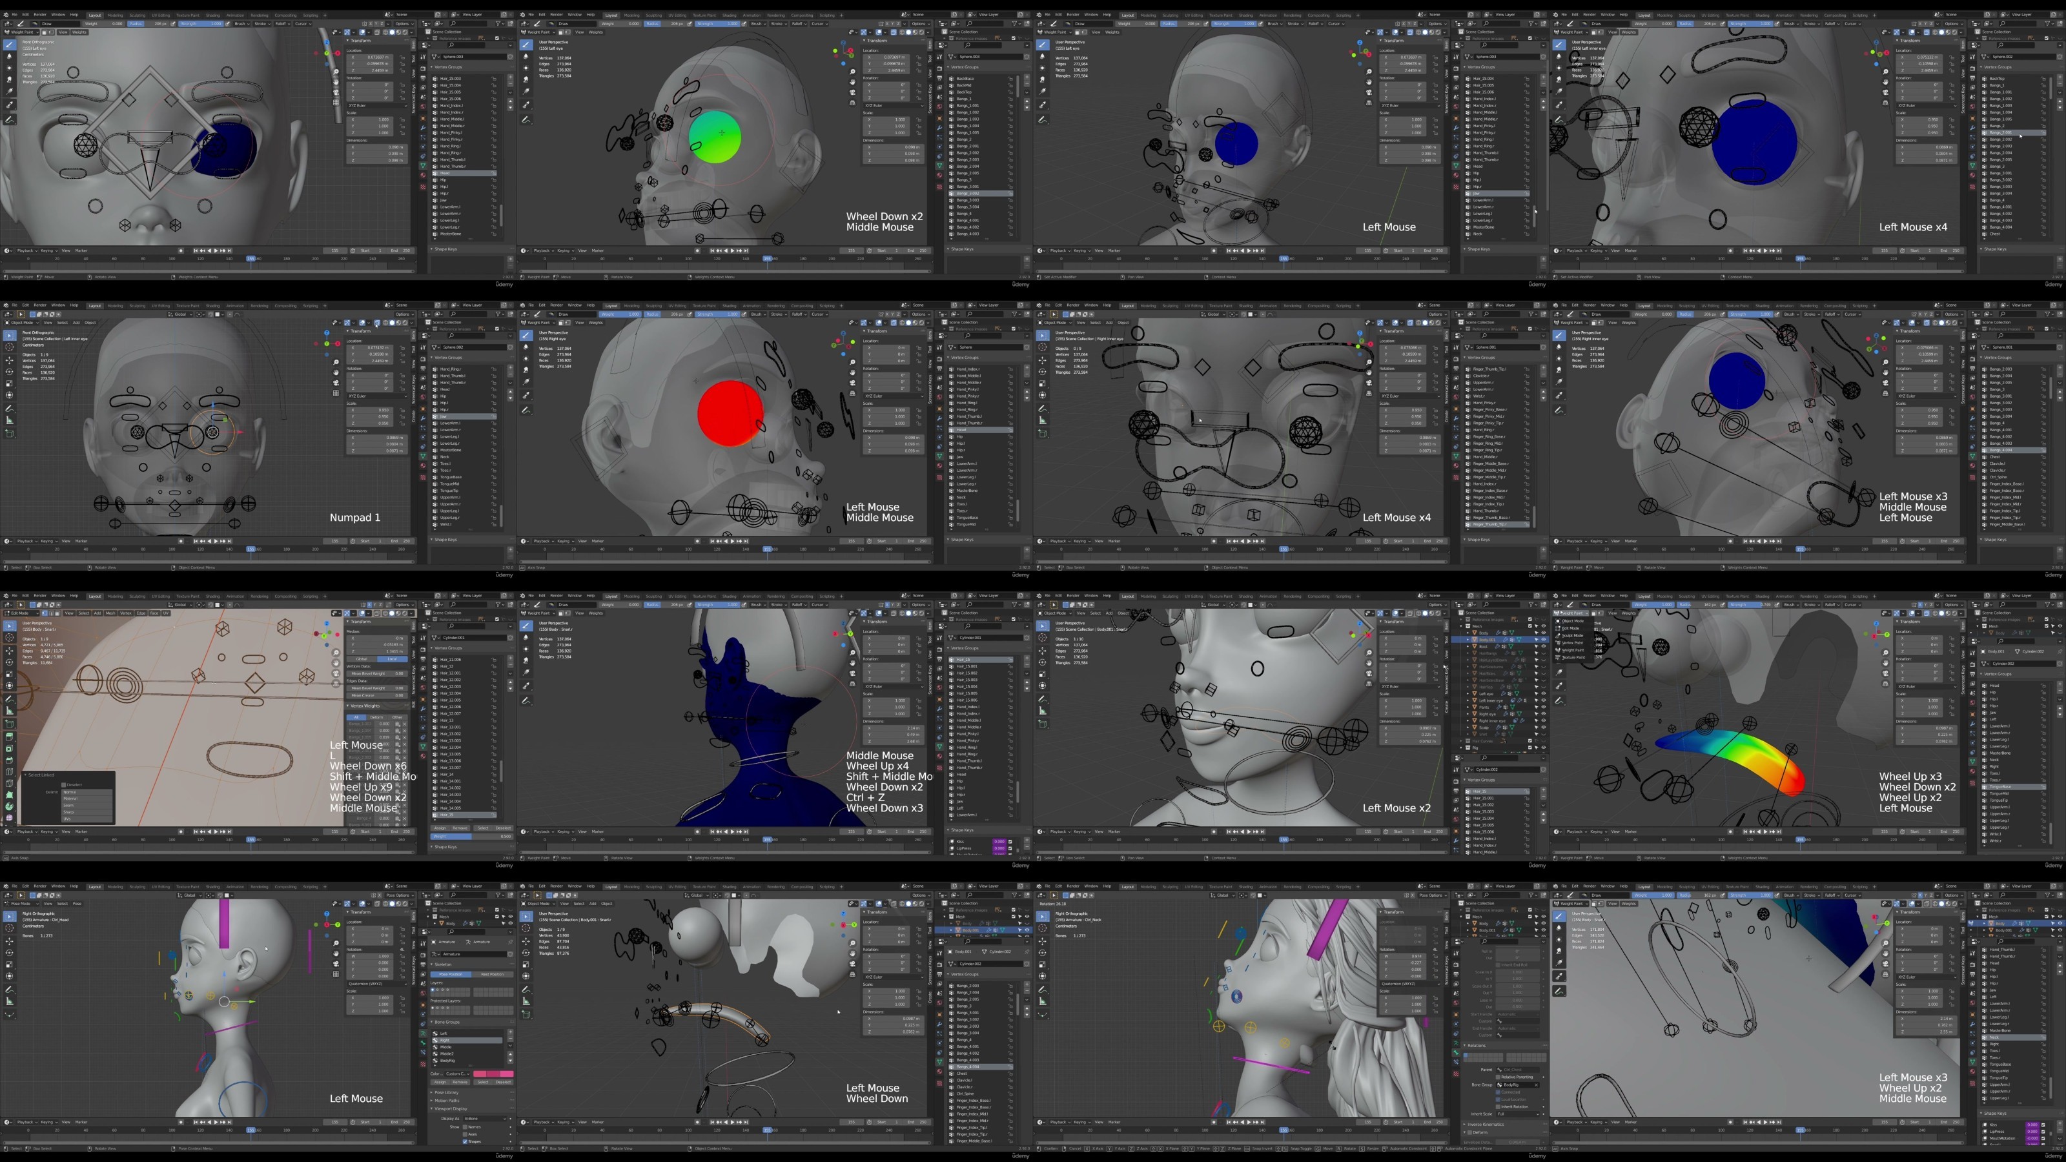Open Quaternion (WXYZ) dropdown in Ctrl_Head frame
The image size is (2066, 1162).
378,984
